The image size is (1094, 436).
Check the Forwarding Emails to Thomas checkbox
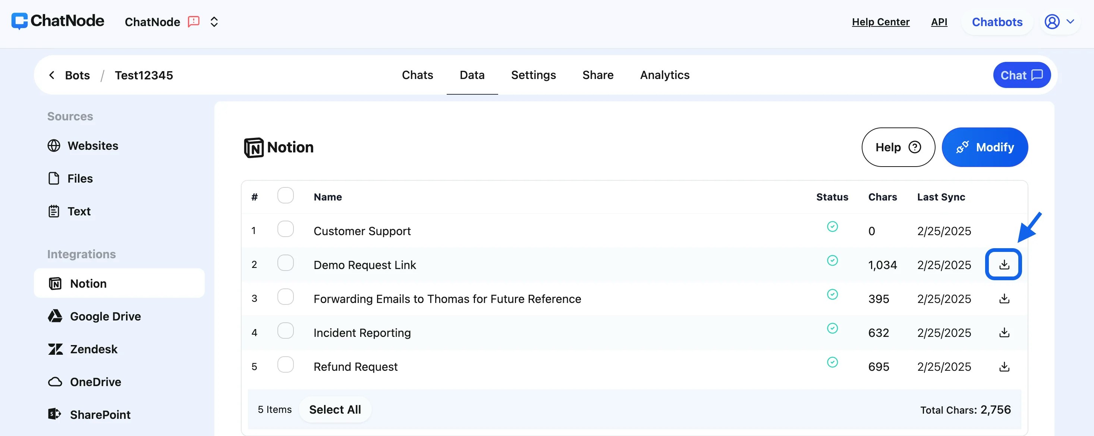[x=285, y=297]
